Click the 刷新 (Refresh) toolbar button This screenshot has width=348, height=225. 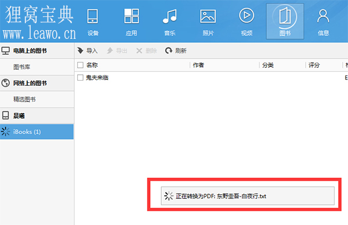(x=176, y=50)
